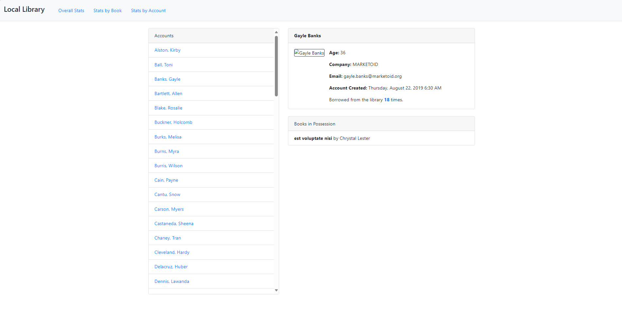Select Castaneda, Sheena from Accounts

click(x=174, y=223)
